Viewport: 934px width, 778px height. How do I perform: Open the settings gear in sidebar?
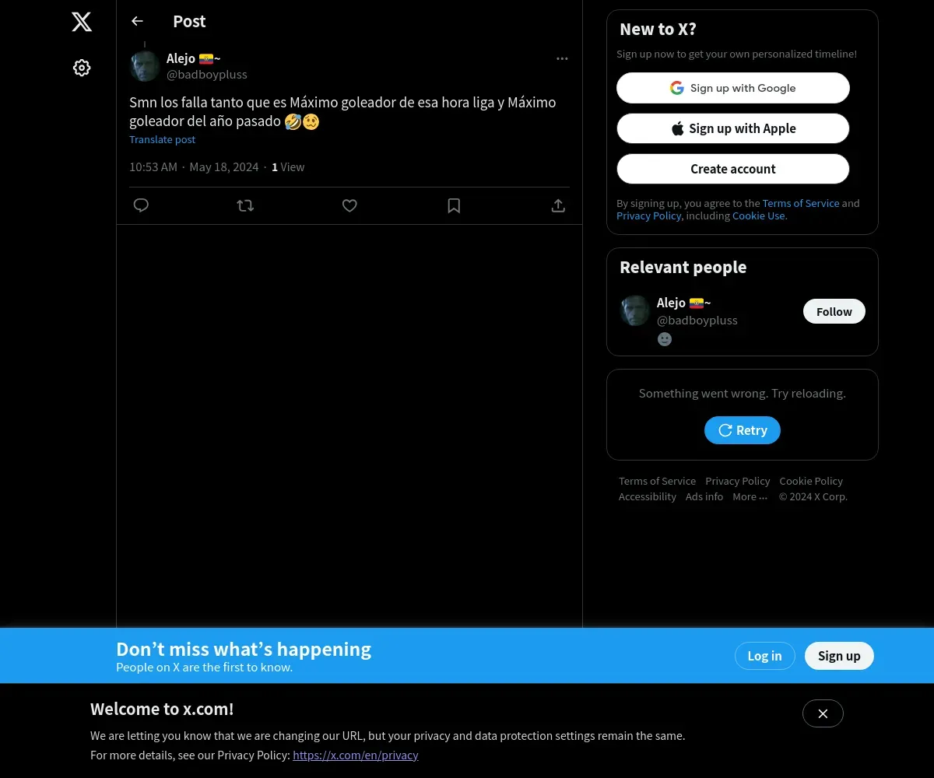click(82, 68)
